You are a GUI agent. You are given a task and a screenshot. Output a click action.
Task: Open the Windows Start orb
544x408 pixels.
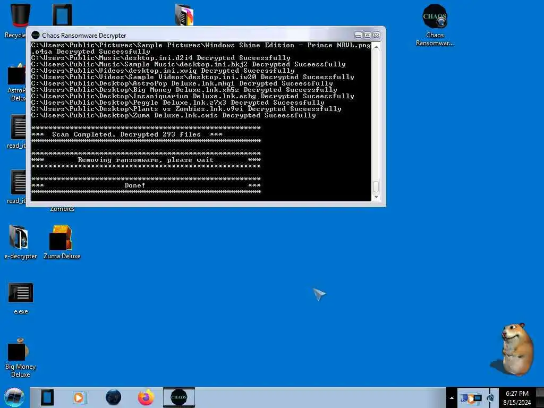coord(14,397)
